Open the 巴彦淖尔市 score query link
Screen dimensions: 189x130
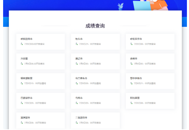coord(26,98)
